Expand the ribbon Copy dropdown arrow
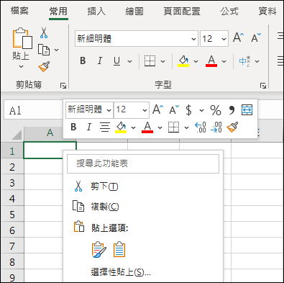Screen dimensions: 284x283 (x=57, y=50)
